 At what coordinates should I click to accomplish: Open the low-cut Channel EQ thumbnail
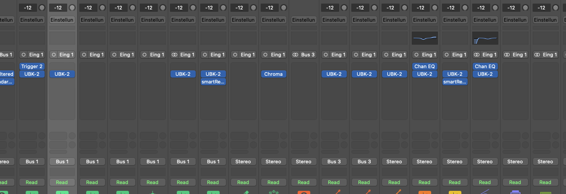point(485,38)
